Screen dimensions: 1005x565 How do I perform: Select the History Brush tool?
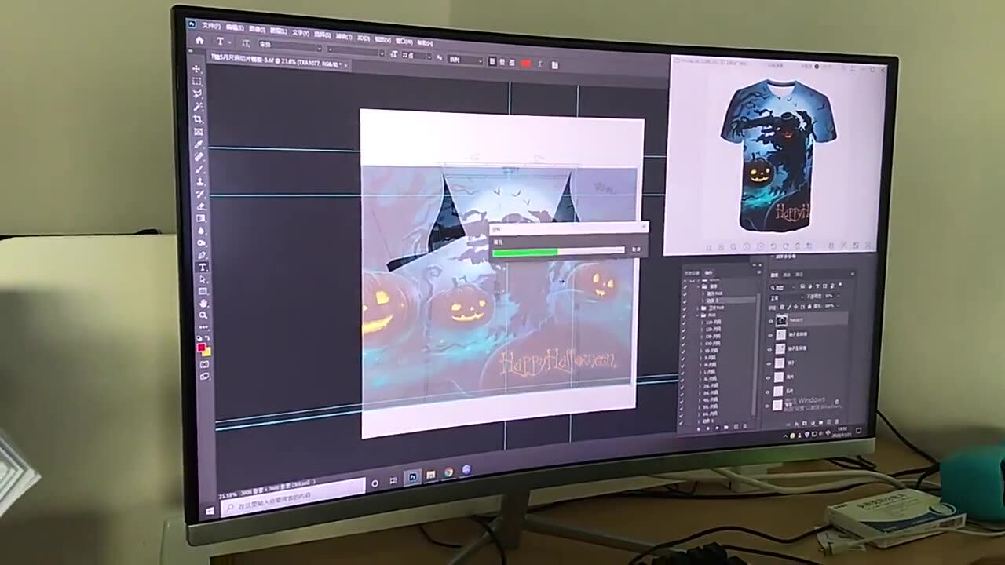200,194
